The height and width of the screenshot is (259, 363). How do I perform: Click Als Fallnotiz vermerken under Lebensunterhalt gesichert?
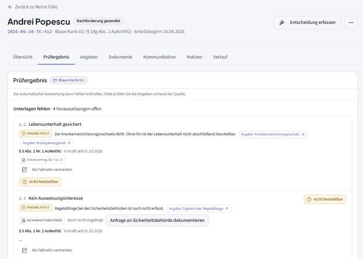tap(47, 170)
